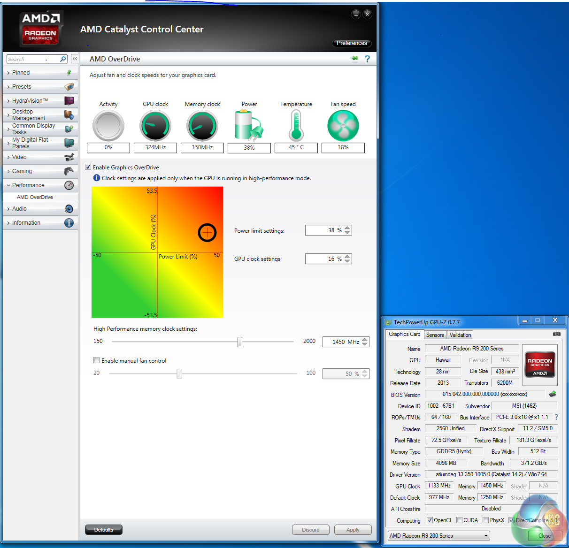The width and height of the screenshot is (569, 548).
Task: Click the My Digital Flat-Panels icon
Action: point(69,143)
